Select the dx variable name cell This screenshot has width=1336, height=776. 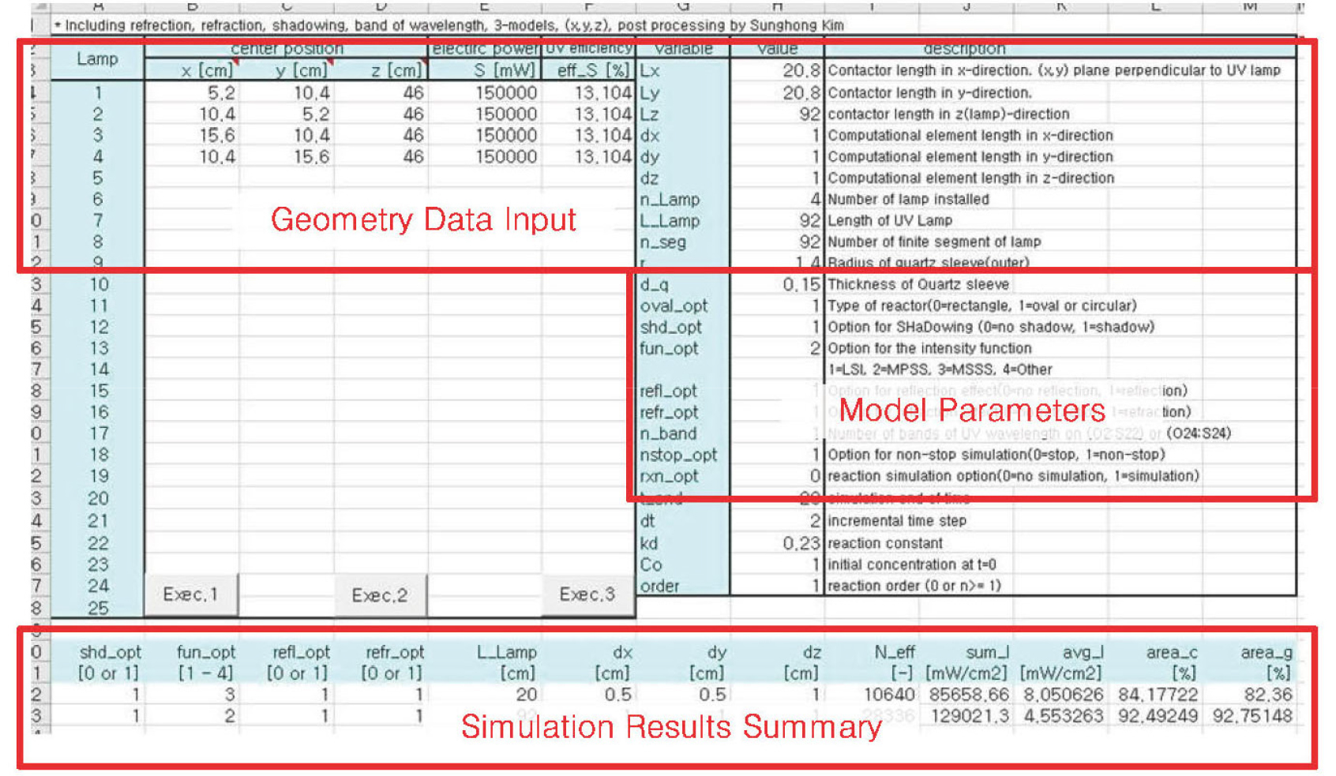click(683, 135)
